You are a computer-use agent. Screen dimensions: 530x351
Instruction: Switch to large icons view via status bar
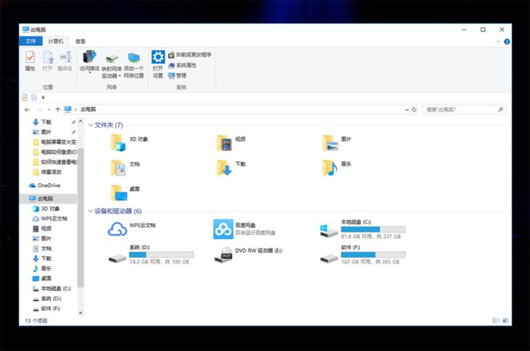coord(505,321)
